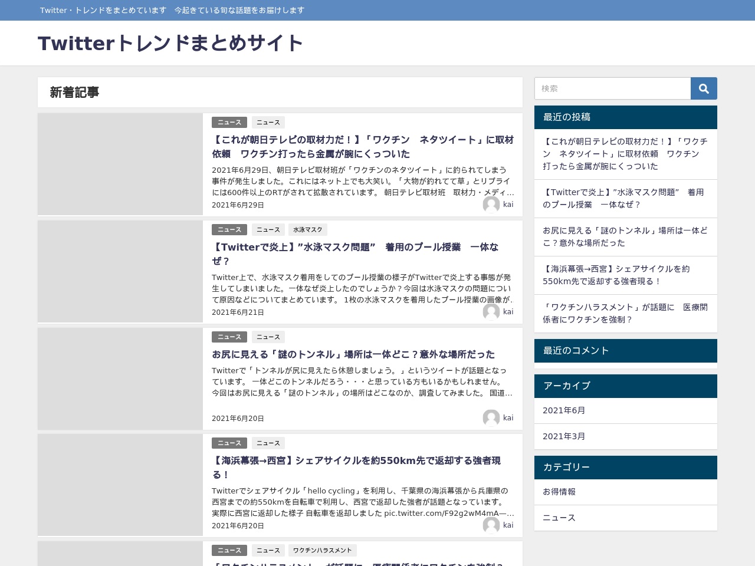This screenshot has width=755, height=566.
Task: Click thumbnail of シェアサイクル article
Action: (120, 485)
